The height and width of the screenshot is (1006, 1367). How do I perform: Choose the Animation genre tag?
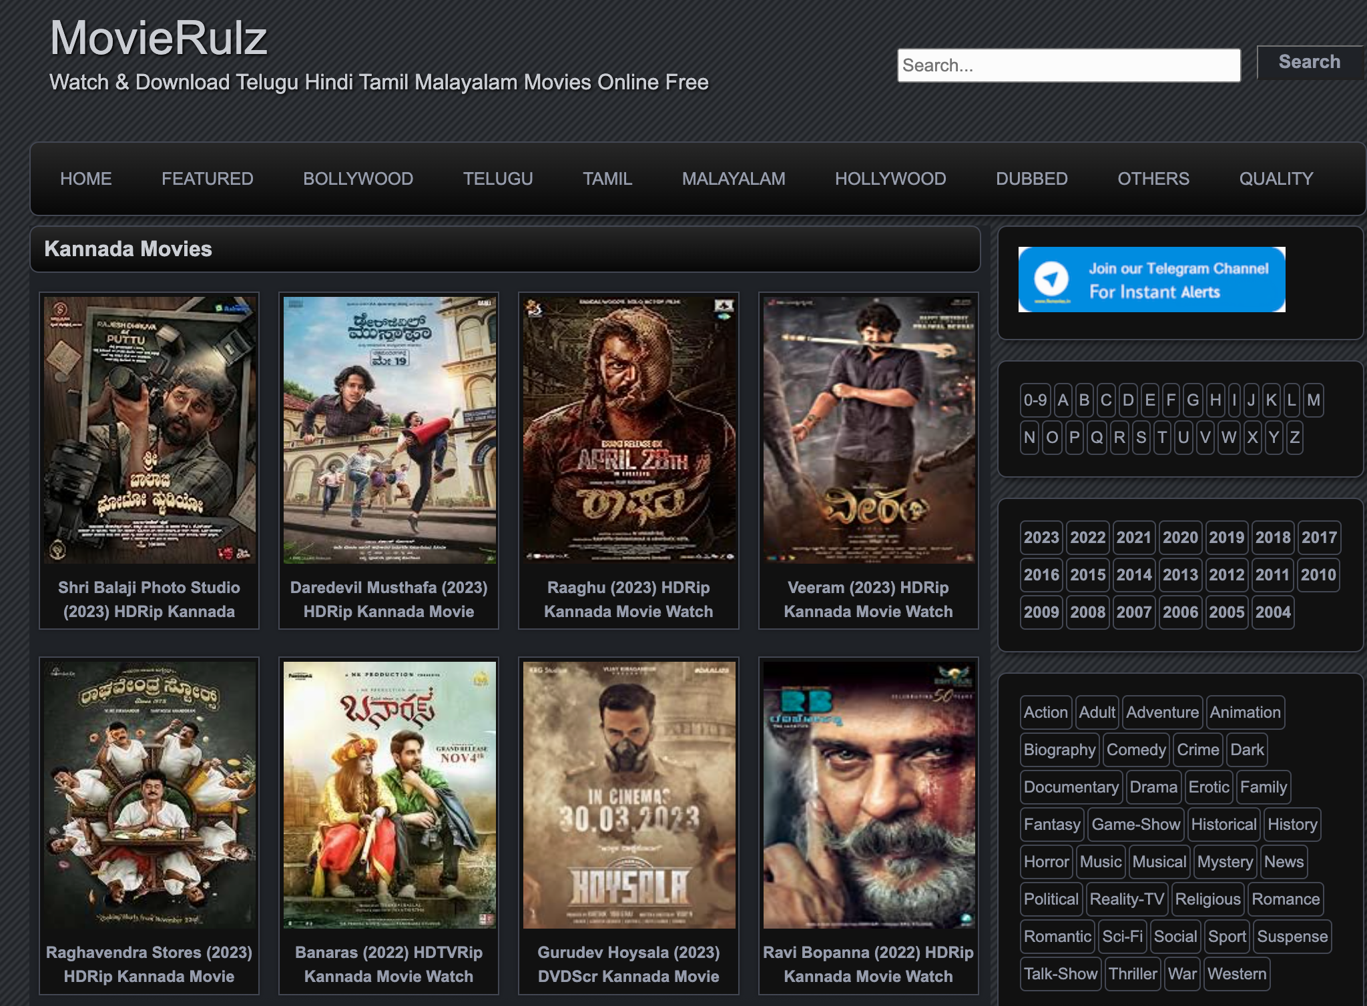click(x=1245, y=712)
